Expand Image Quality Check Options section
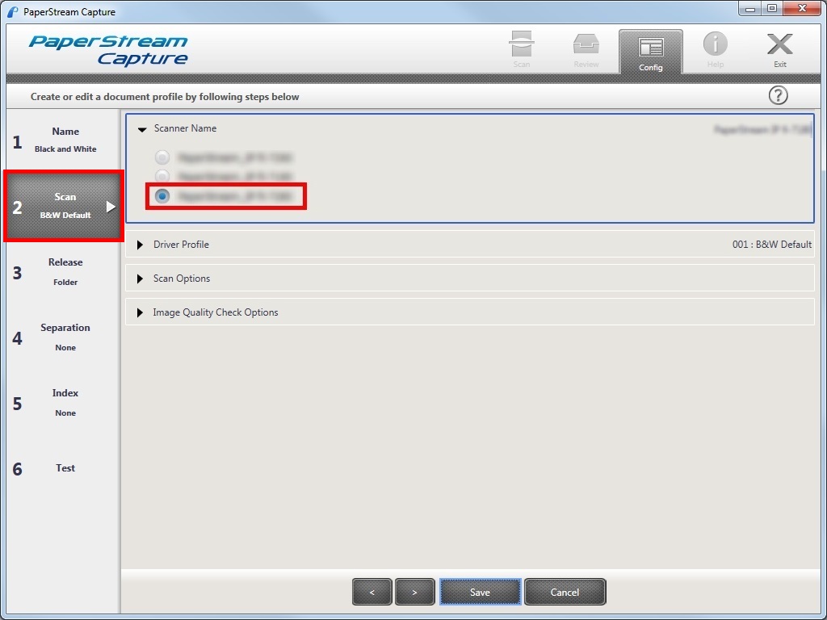This screenshot has width=827, height=620. 140,312
